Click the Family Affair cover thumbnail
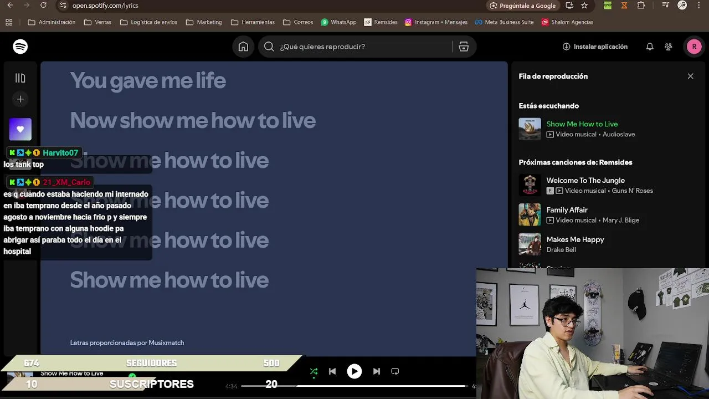Image resolution: width=709 pixels, height=399 pixels. (530, 215)
